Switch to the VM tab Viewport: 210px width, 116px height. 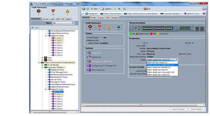(x=63, y=19)
